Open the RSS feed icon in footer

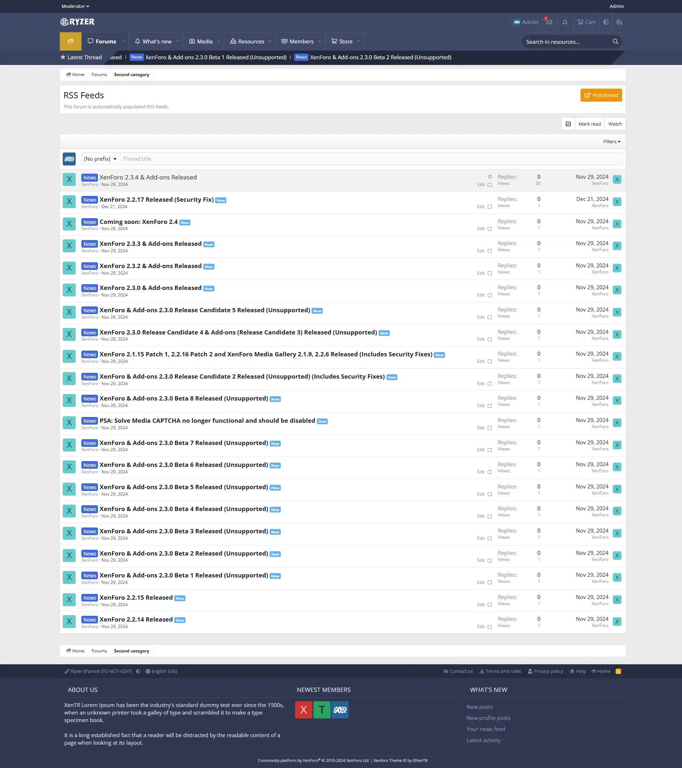pyautogui.click(x=618, y=671)
